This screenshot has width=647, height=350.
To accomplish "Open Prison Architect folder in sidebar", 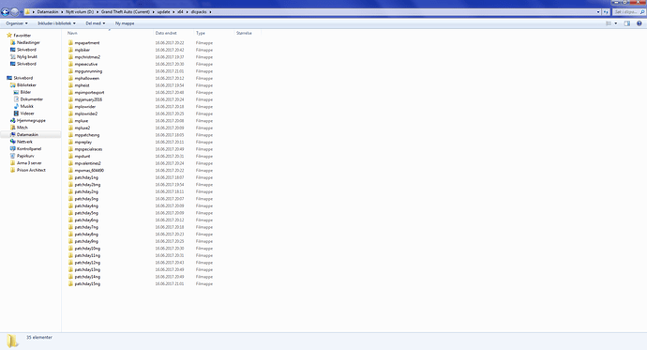I will click(31, 170).
